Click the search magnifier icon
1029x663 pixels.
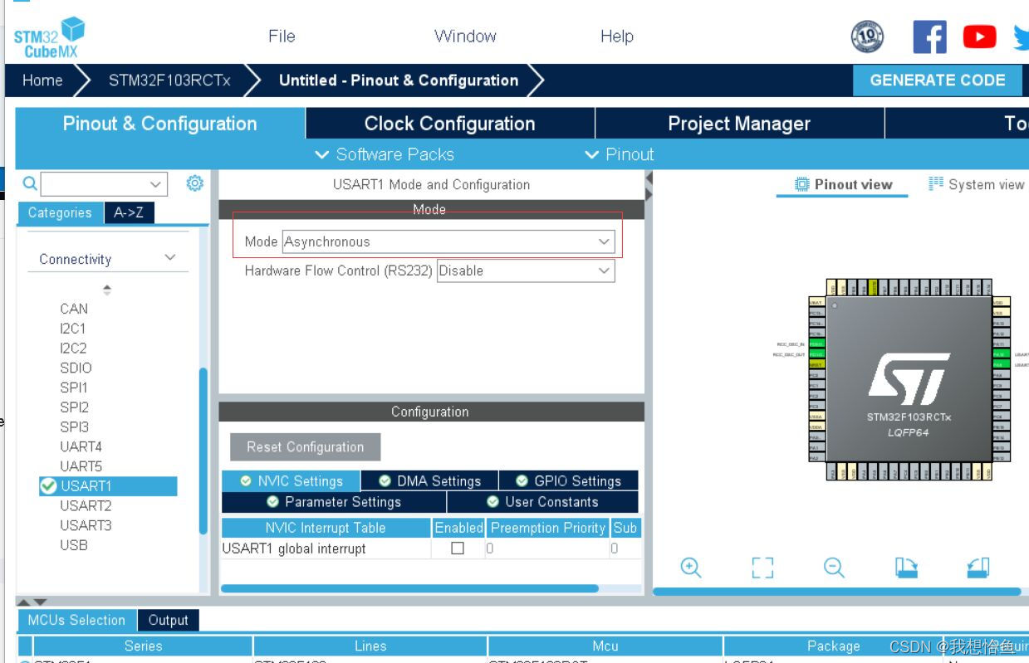[x=29, y=183]
